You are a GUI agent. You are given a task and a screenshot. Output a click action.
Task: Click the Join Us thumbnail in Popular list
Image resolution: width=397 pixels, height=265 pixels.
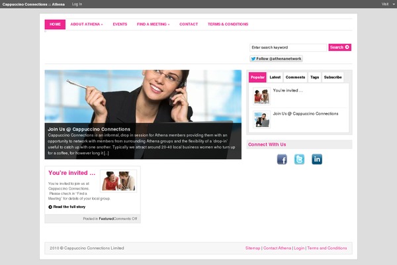(261, 119)
